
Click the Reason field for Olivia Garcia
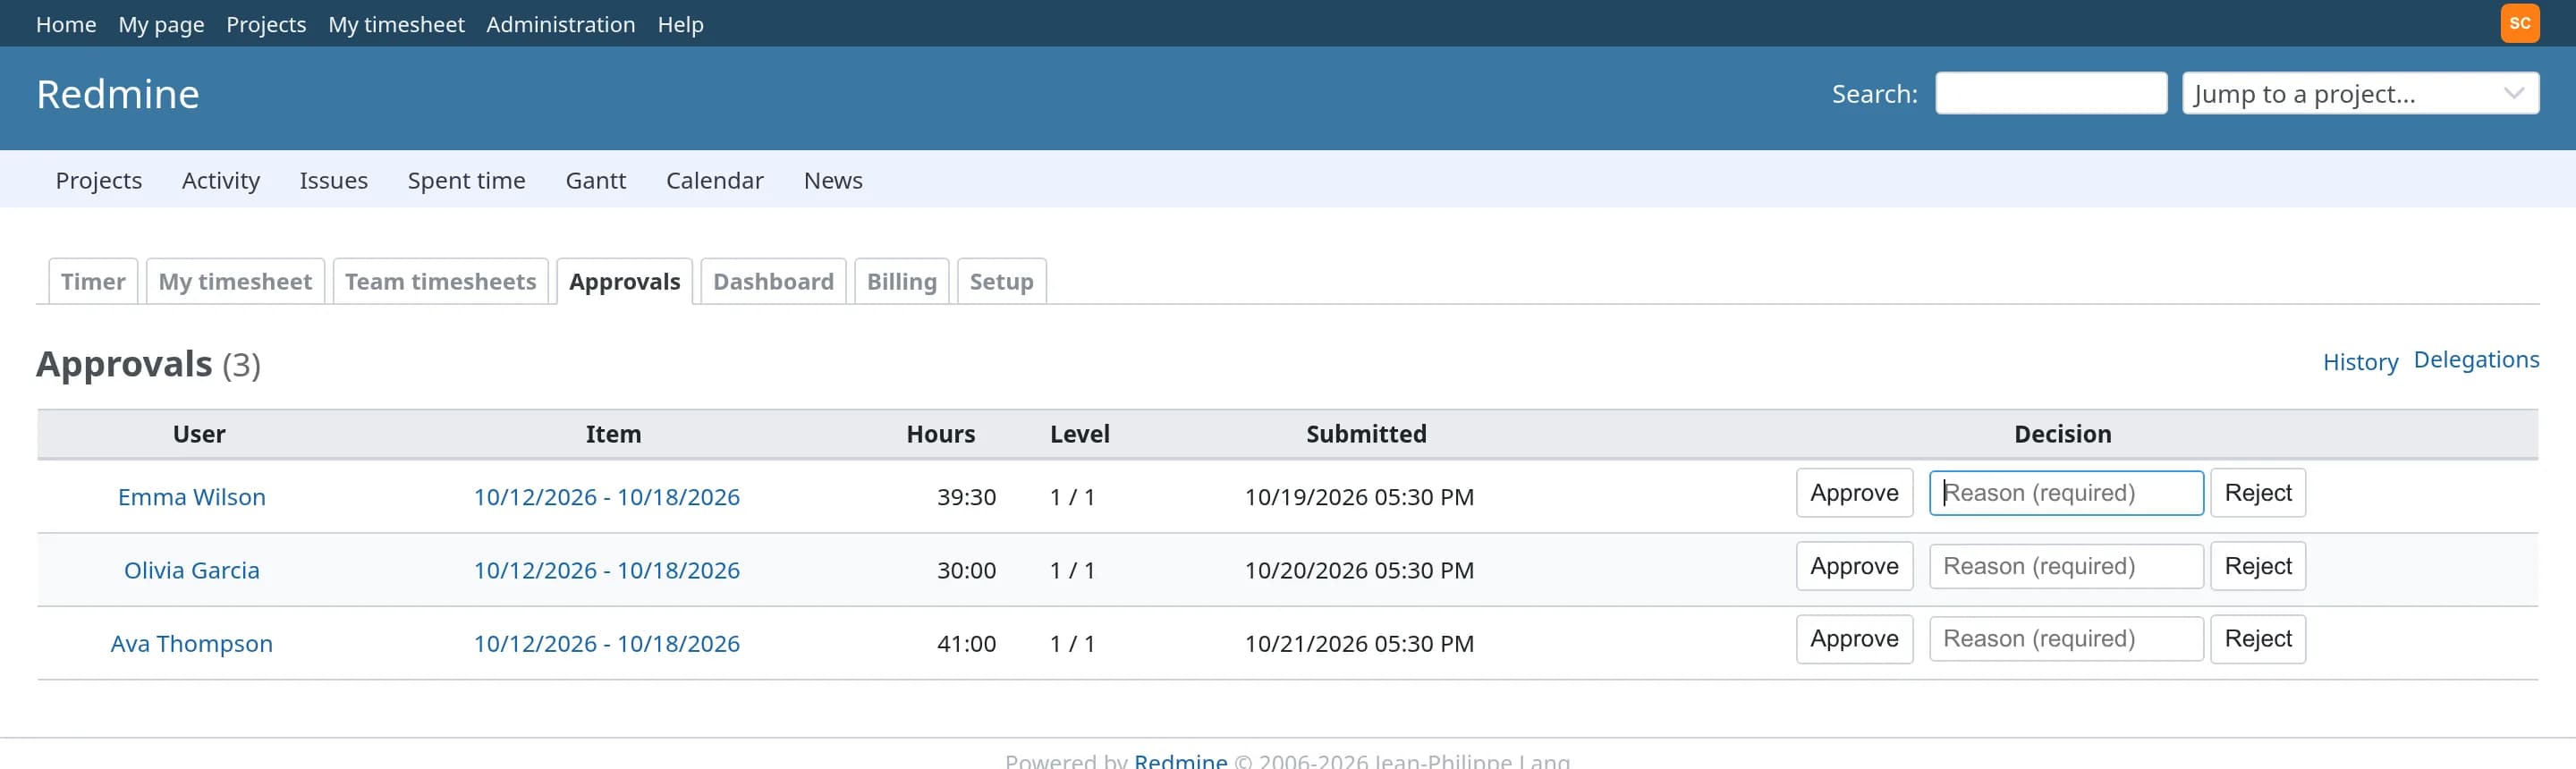coord(2066,566)
